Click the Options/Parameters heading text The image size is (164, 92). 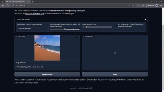point(23,19)
